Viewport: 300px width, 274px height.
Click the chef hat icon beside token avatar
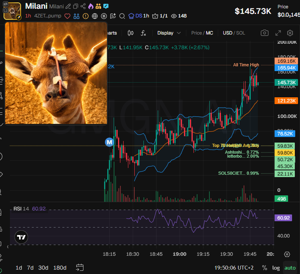point(6,10)
